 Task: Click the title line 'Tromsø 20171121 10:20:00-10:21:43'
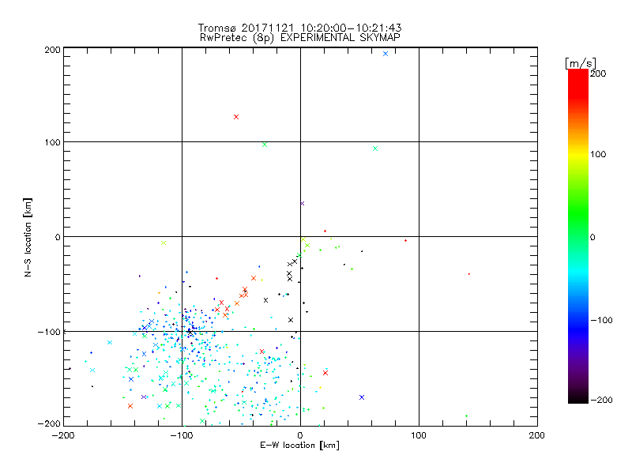[299, 28]
